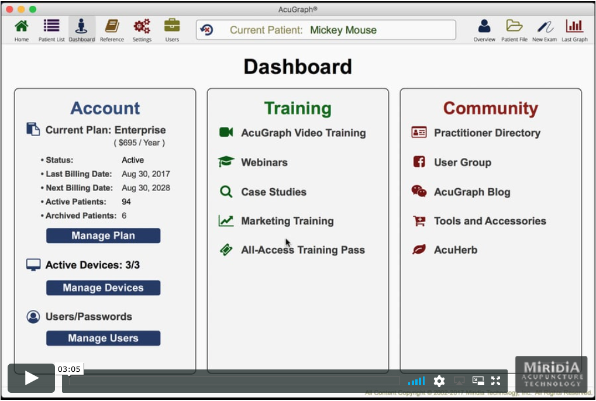Screen dimensions: 596x401
Task: Open Marketing Training chart icon
Action: tap(226, 220)
